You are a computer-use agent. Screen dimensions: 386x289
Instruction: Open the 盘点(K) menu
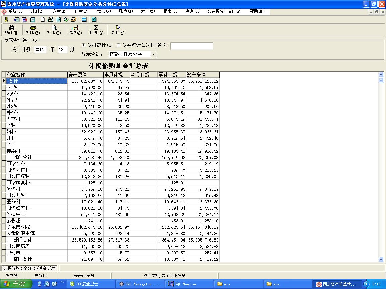pos(104,11)
